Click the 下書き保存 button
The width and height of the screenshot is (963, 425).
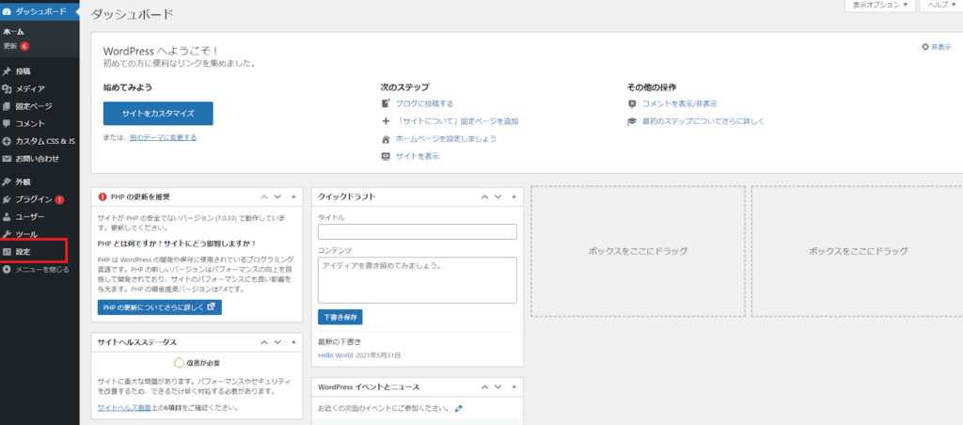pos(339,318)
